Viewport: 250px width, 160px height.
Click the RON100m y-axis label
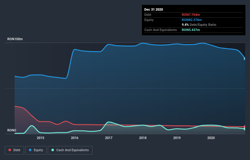[15, 39]
